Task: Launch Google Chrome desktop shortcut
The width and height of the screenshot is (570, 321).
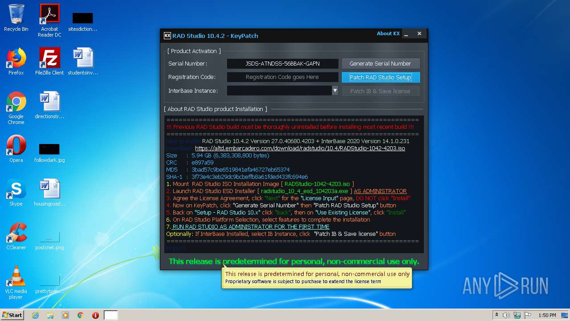Action: click(16, 108)
